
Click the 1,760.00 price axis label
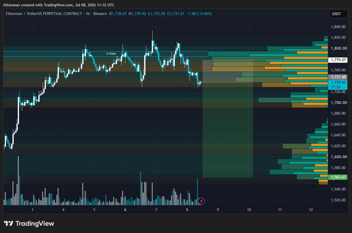[x=339, y=70]
